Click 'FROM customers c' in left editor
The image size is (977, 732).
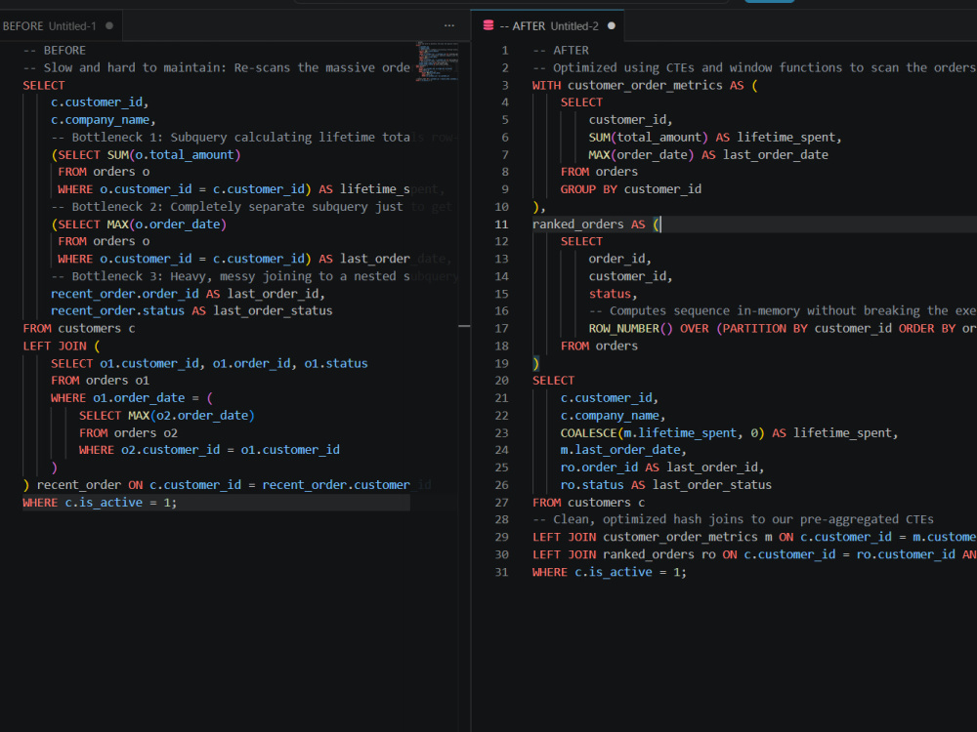pyautogui.click(x=78, y=329)
